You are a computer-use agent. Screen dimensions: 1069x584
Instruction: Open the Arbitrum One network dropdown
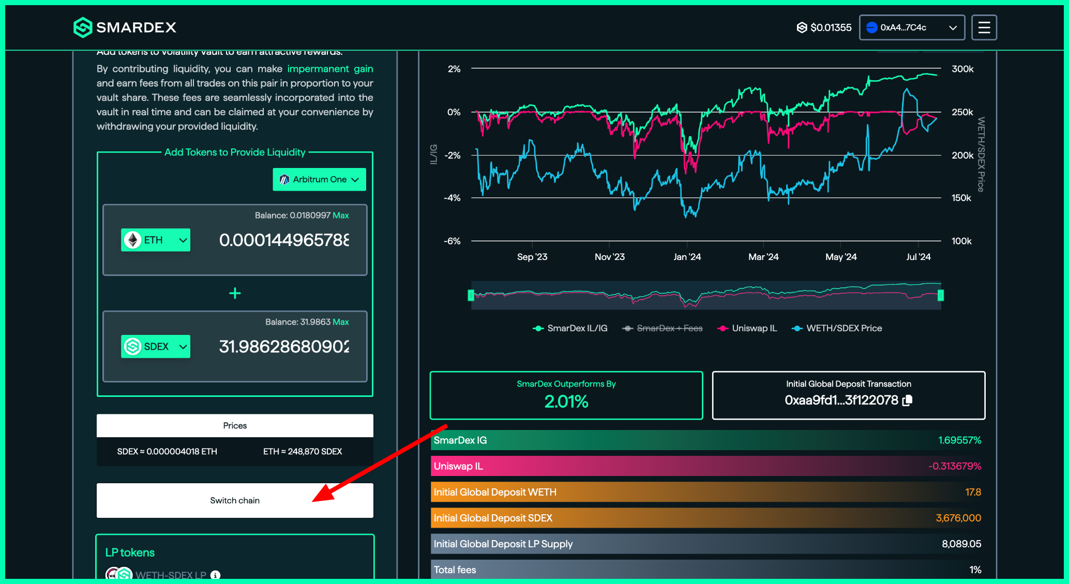click(x=319, y=179)
